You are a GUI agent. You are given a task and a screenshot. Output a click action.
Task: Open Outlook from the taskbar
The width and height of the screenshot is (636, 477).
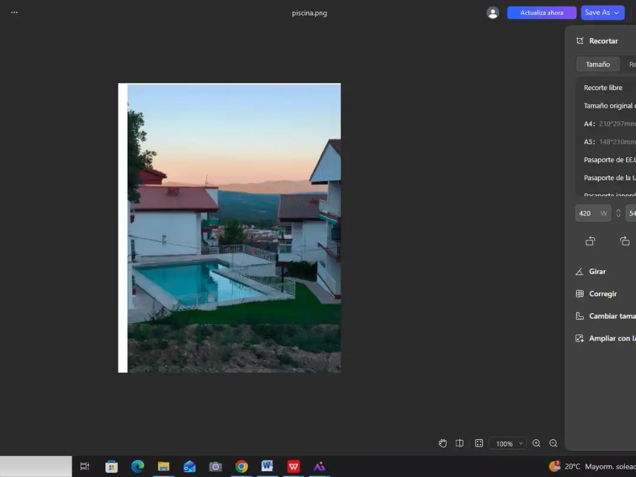pos(190,466)
